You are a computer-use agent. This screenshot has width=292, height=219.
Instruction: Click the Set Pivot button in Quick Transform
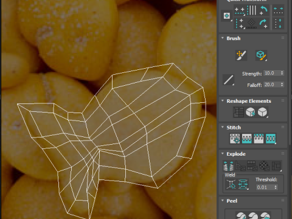tap(227, 16)
